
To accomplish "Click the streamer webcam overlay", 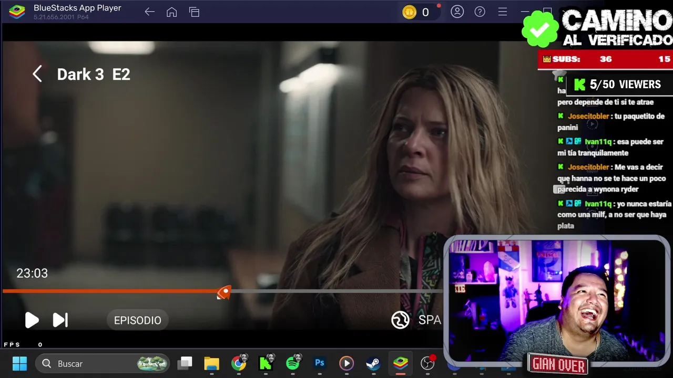I will click(557, 300).
